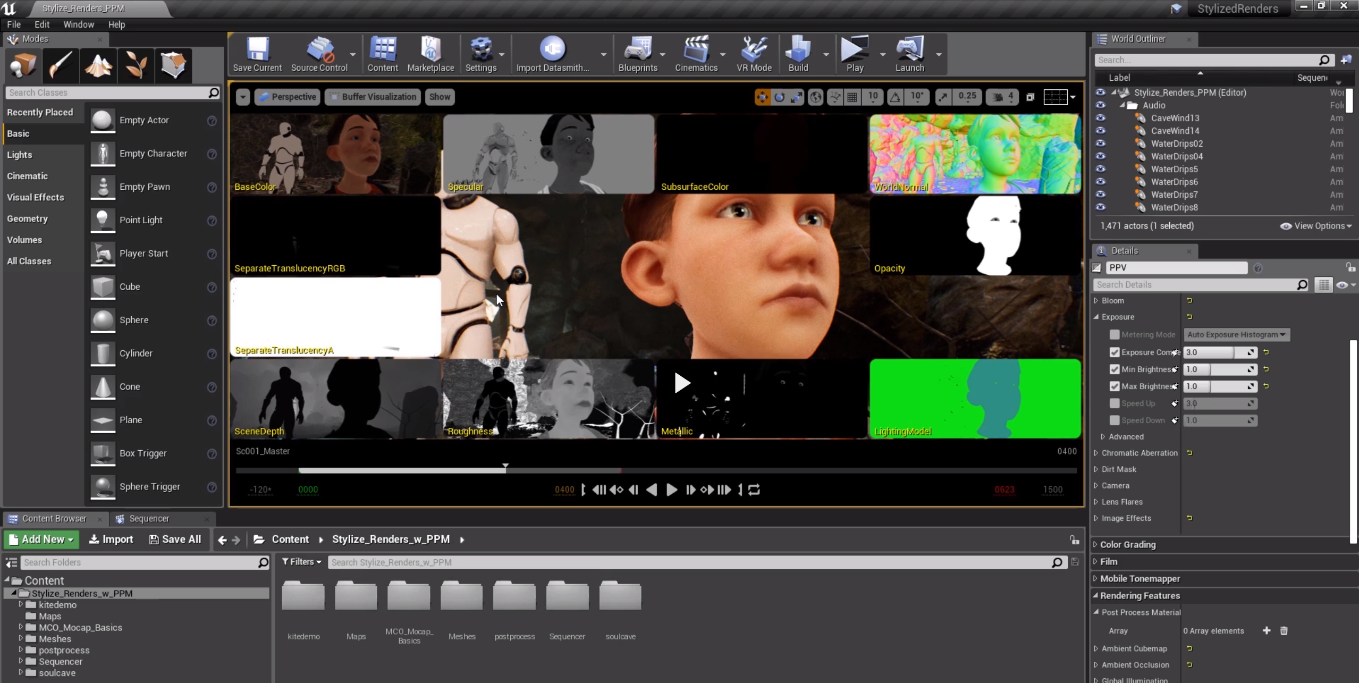Open Blueprints from the toolbar

coord(637,49)
